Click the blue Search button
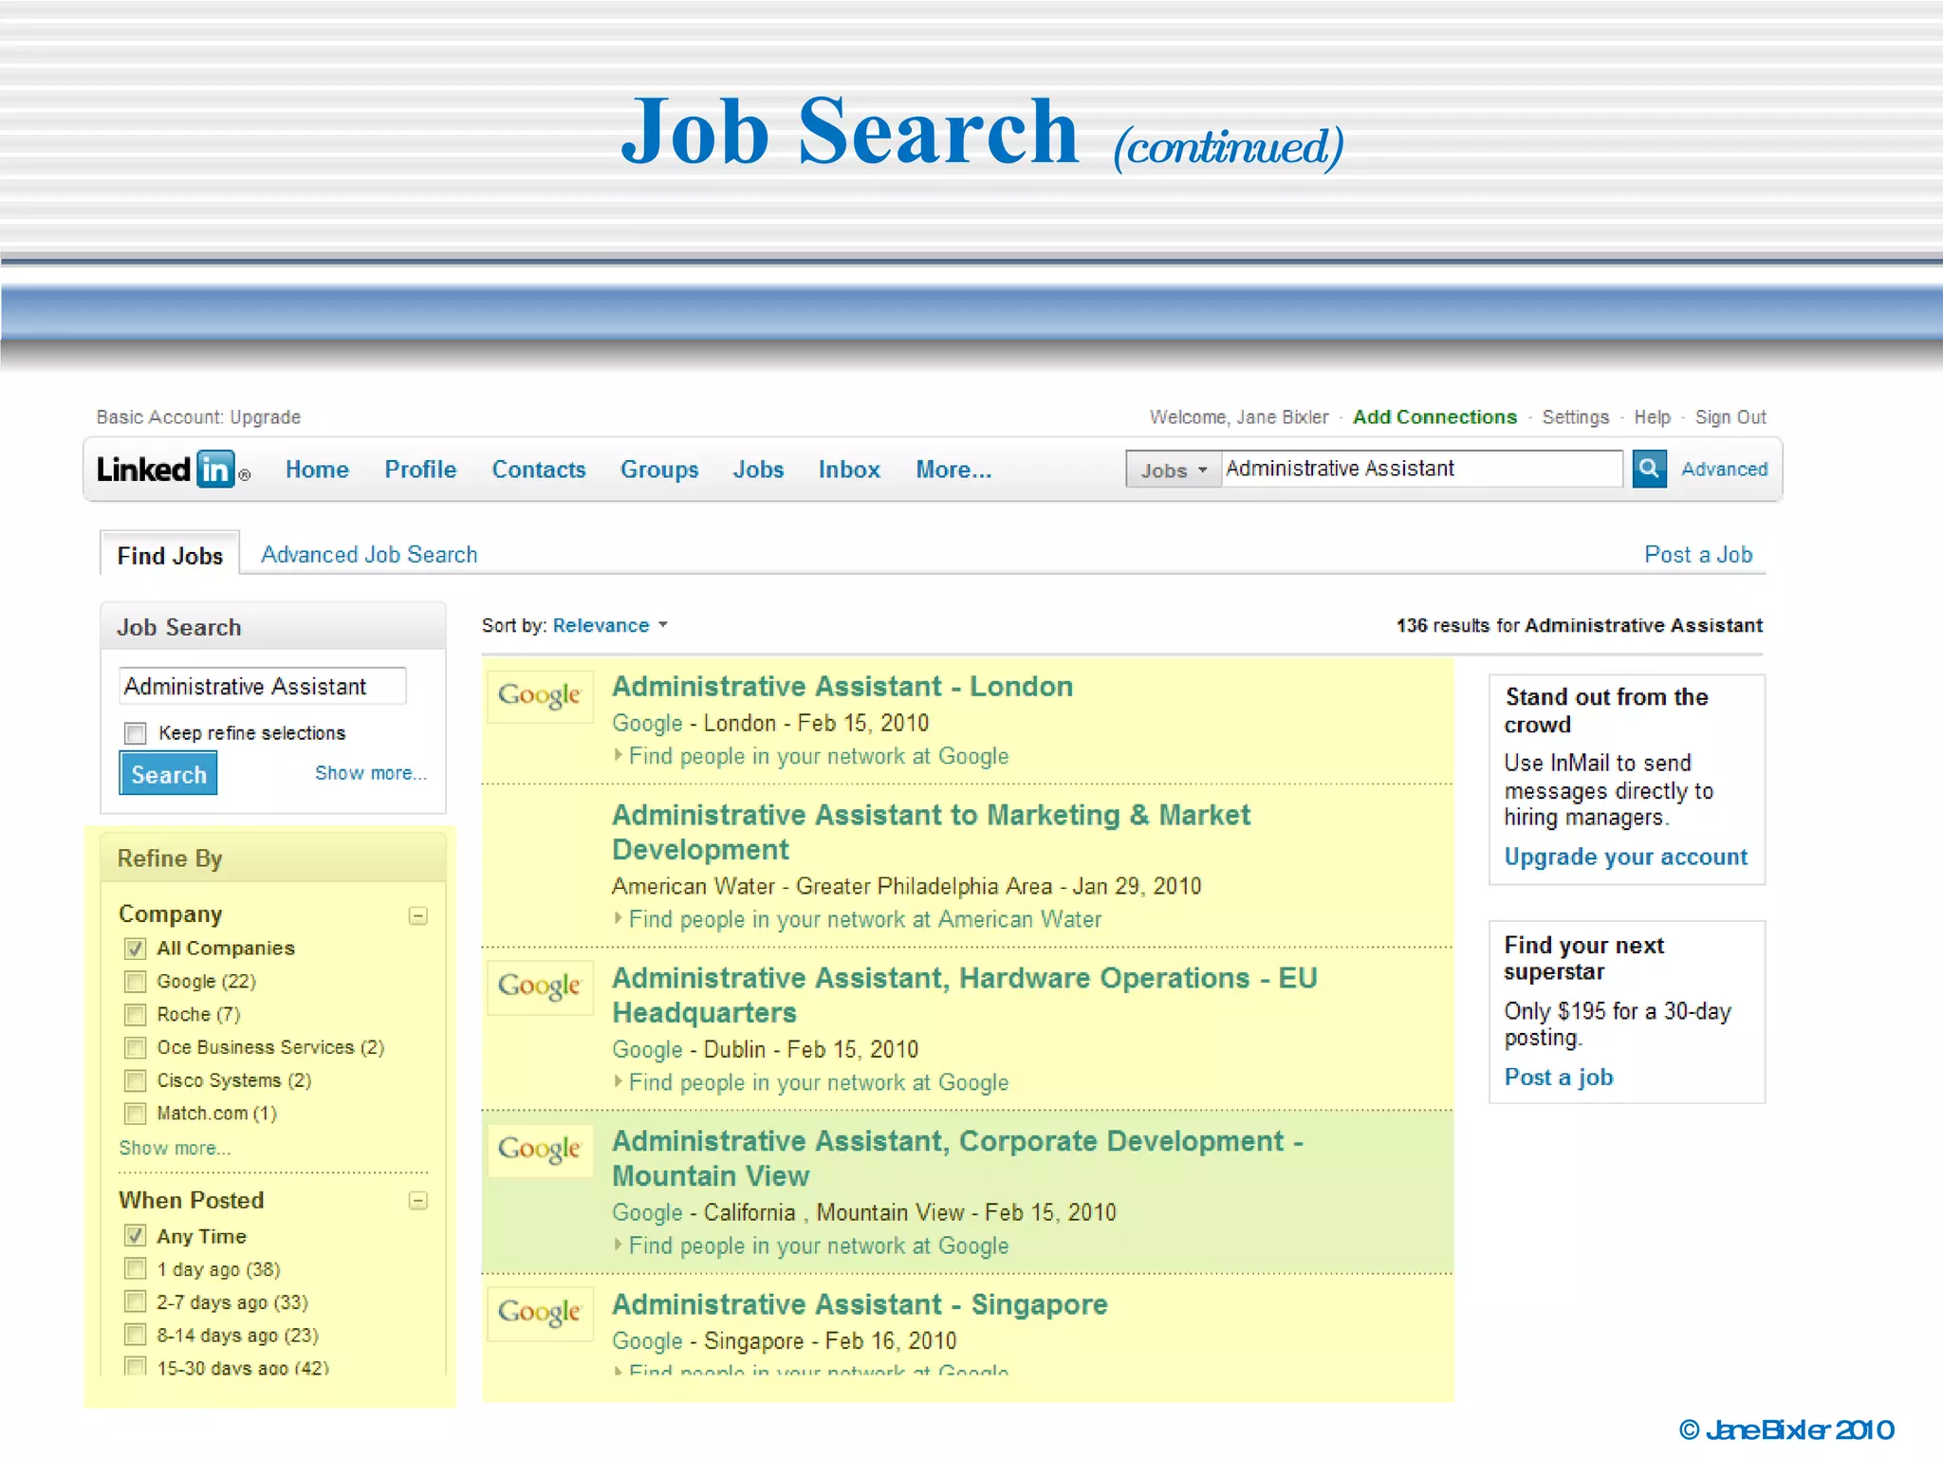The image size is (1943, 1457). coord(168,774)
